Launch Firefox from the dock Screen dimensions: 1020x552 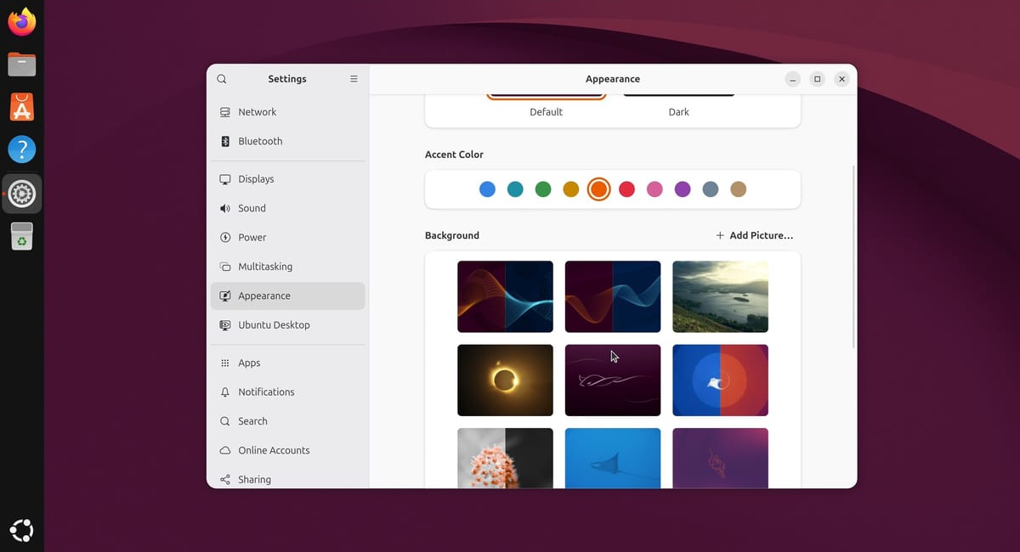[22, 22]
